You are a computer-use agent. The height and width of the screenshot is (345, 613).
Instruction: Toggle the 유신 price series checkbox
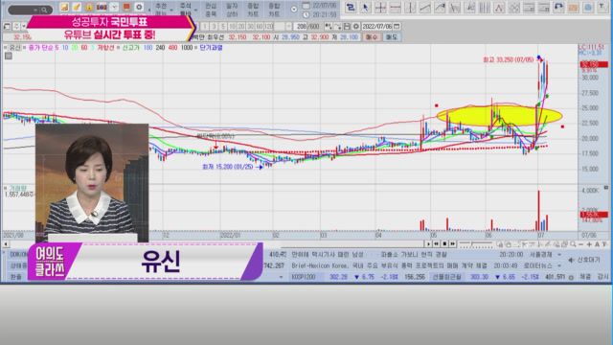pyautogui.click(x=6, y=48)
